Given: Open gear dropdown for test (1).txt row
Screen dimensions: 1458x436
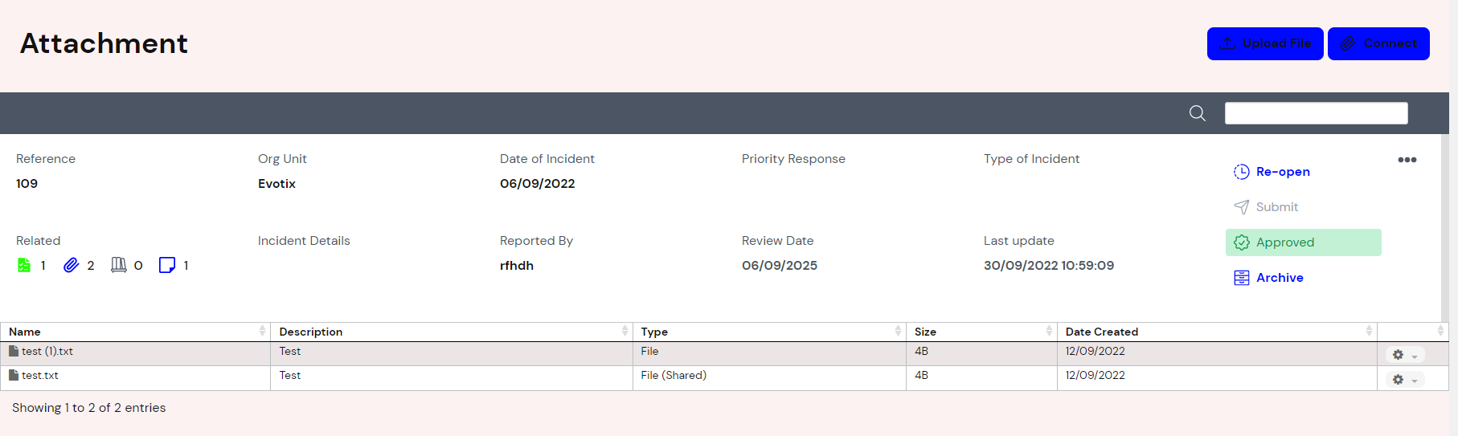Looking at the screenshot, I should (x=1404, y=355).
